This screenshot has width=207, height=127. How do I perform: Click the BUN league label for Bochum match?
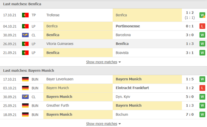(35, 115)
